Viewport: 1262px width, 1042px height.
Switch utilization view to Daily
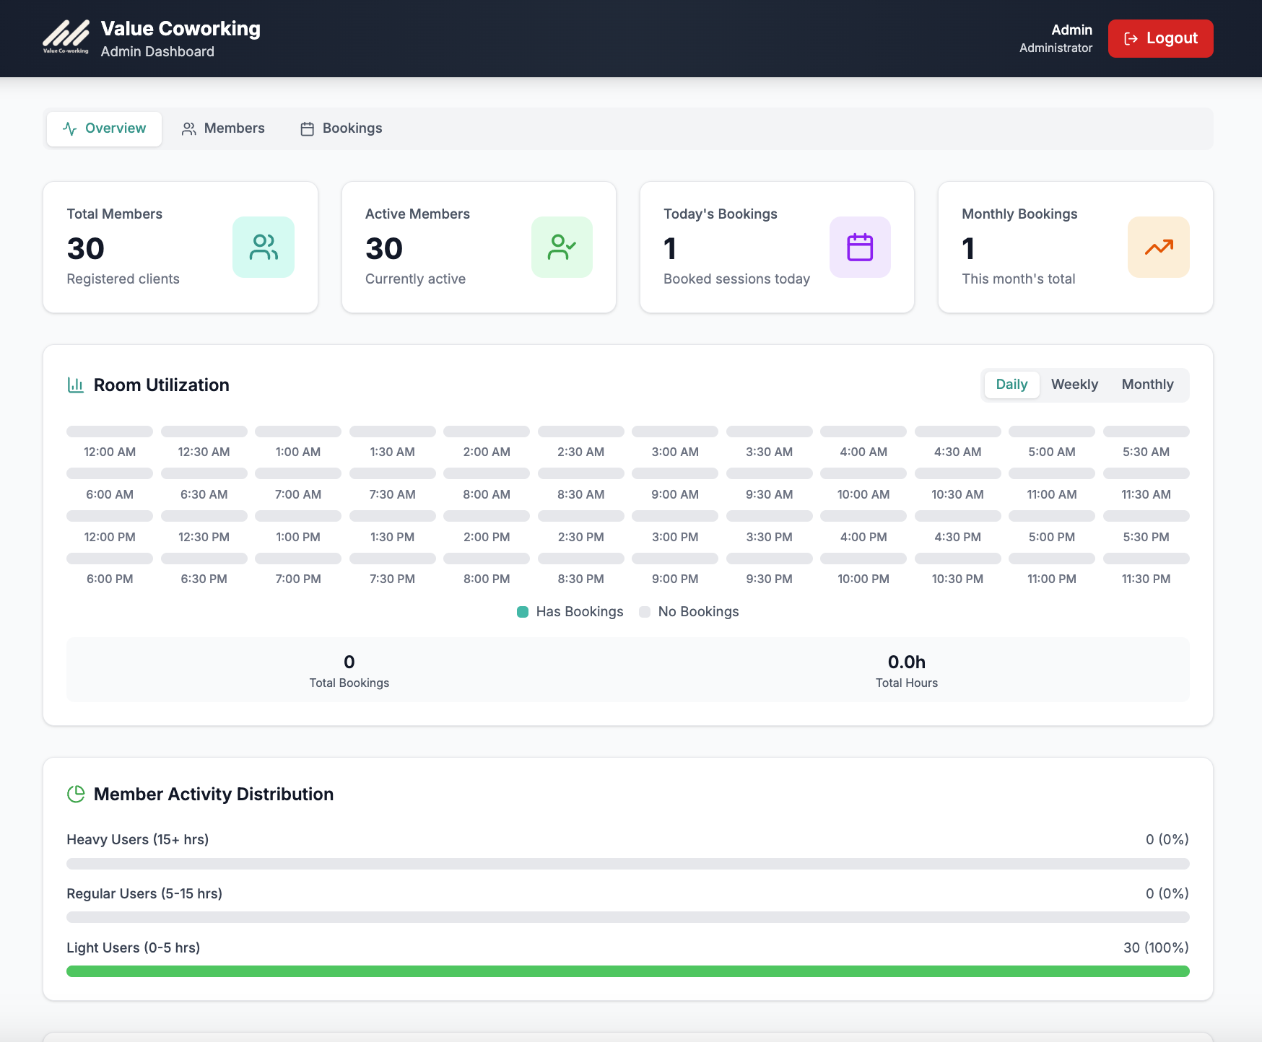click(1011, 385)
